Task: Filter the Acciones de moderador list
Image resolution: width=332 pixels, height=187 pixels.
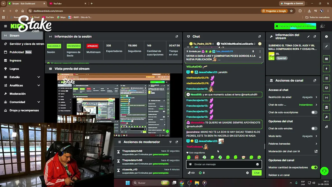Action: pos(170,142)
